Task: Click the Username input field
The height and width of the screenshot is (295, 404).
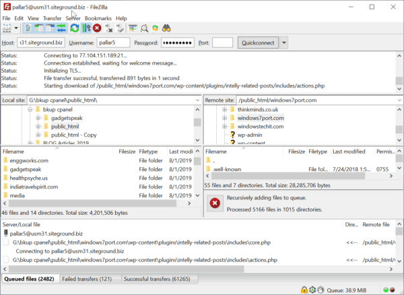Action: pos(113,42)
